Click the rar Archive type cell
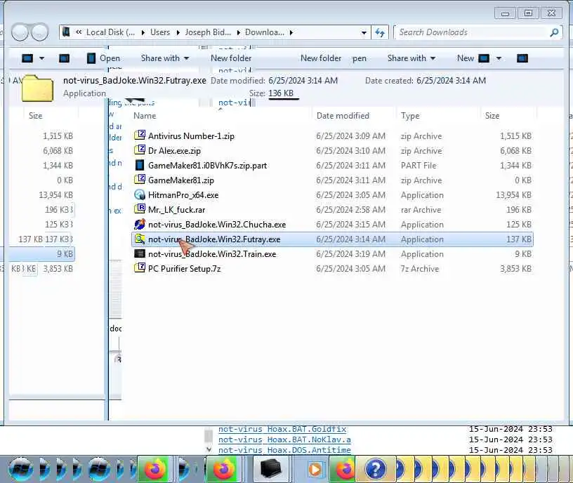573x483 pixels. (421, 210)
